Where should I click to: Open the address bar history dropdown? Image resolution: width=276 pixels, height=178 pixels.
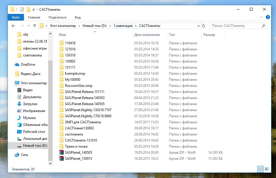[198, 26]
